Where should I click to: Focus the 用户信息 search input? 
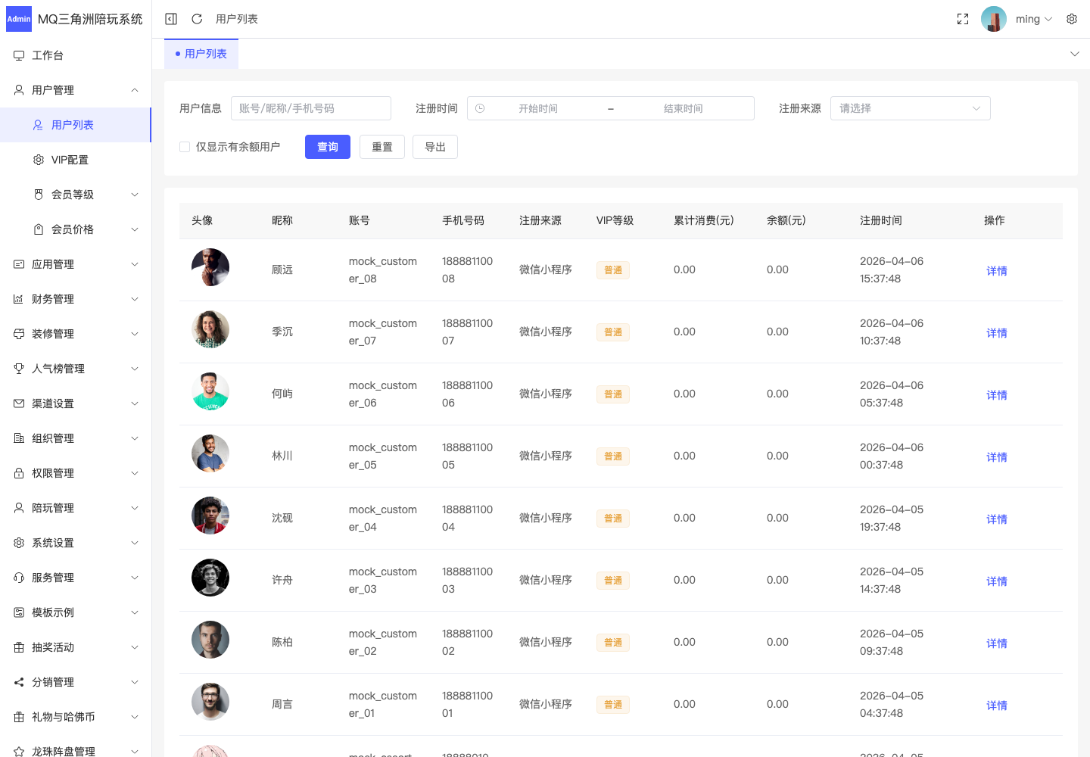point(311,108)
